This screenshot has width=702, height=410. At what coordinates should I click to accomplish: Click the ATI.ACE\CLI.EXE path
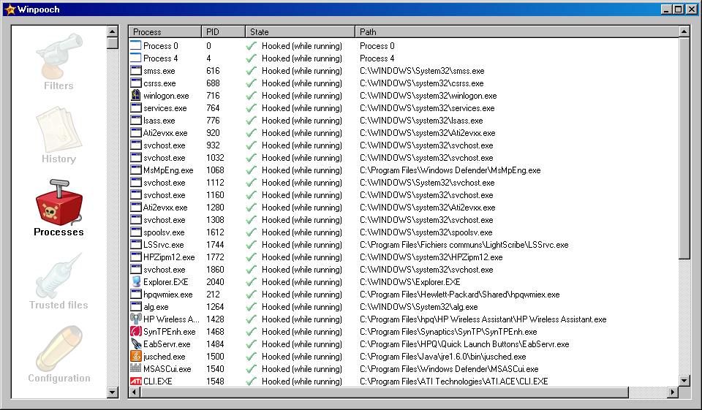pyautogui.click(x=454, y=381)
